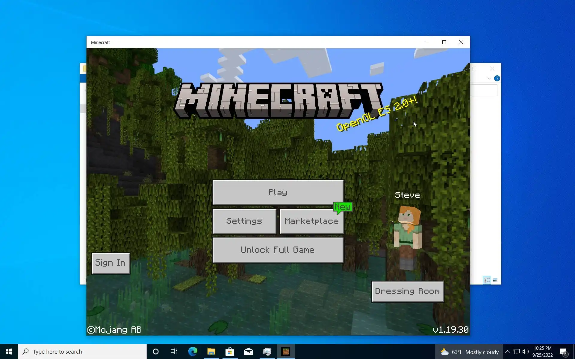Open Microsoft Edge from taskbar

pos(193,352)
